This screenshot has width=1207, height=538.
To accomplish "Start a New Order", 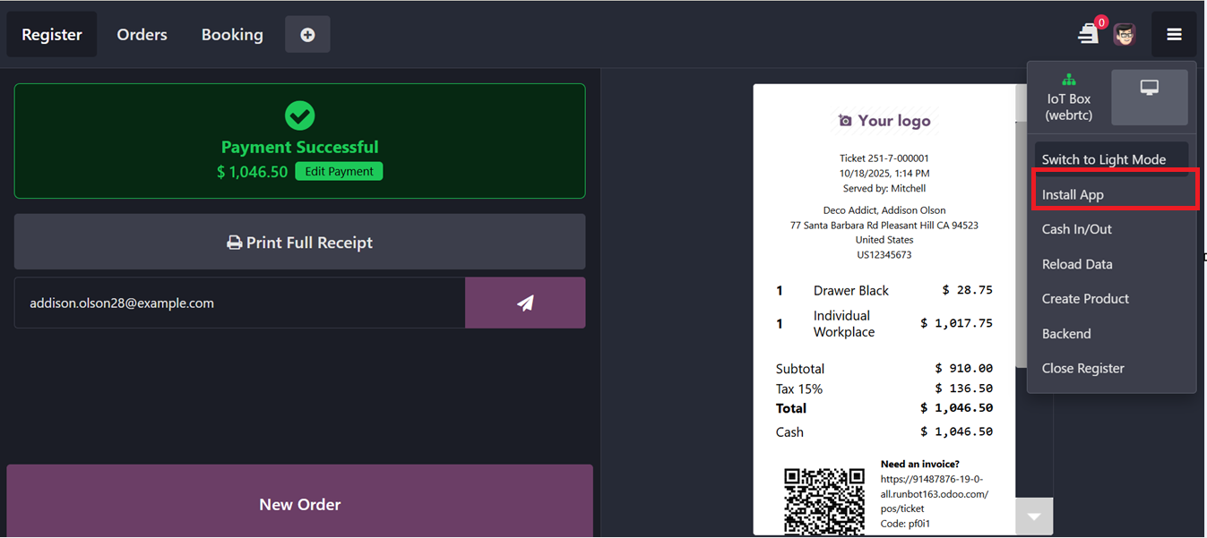I will coord(299,501).
